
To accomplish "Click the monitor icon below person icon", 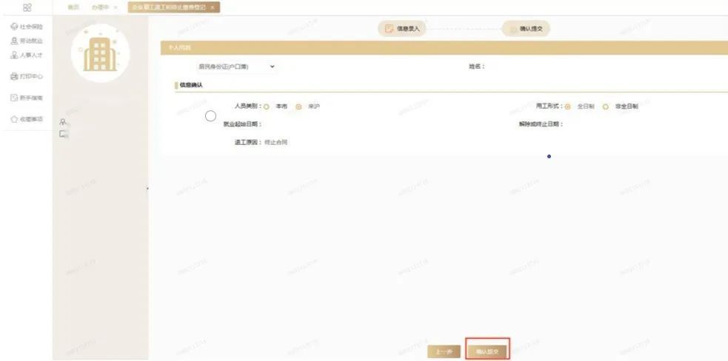I will (x=64, y=134).
